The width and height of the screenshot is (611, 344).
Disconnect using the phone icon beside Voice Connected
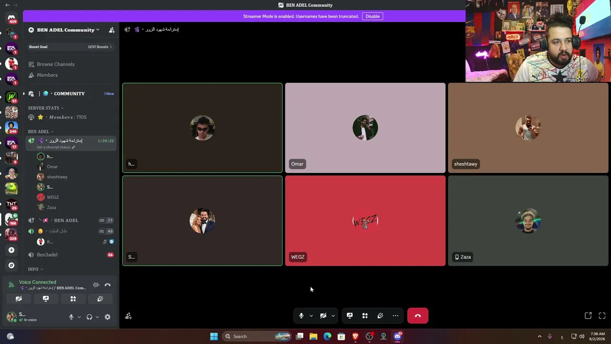pyautogui.click(x=107, y=285)
